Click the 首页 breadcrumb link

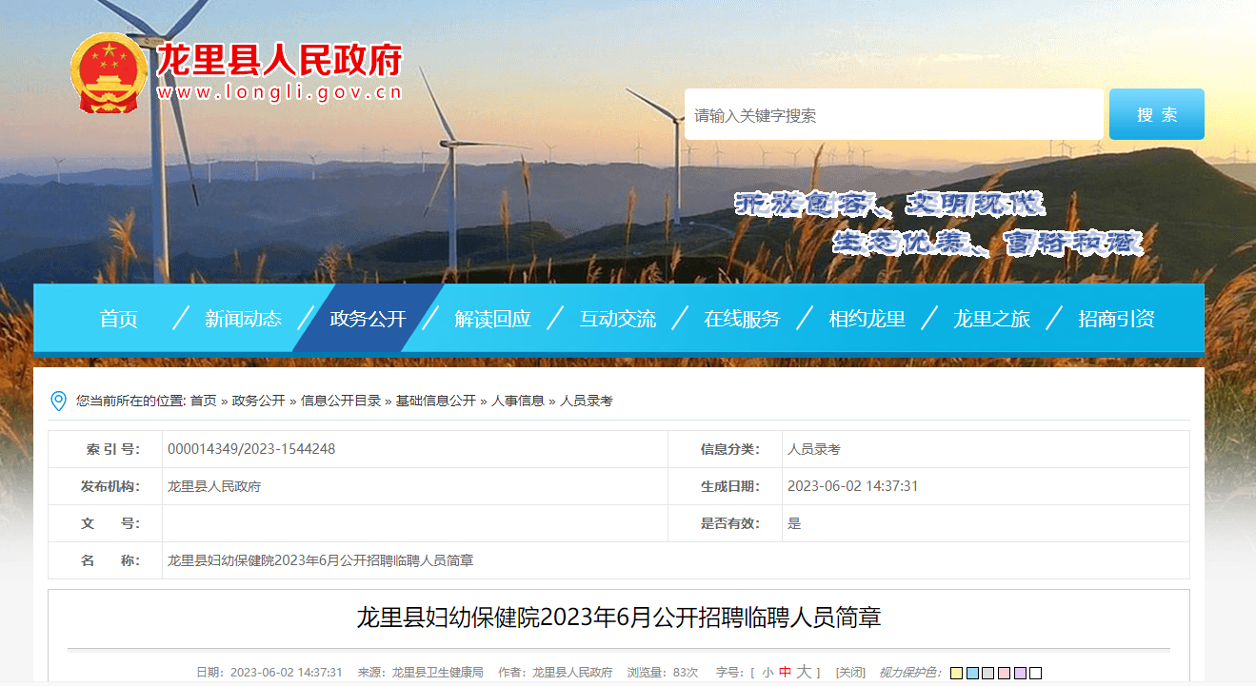203,402
